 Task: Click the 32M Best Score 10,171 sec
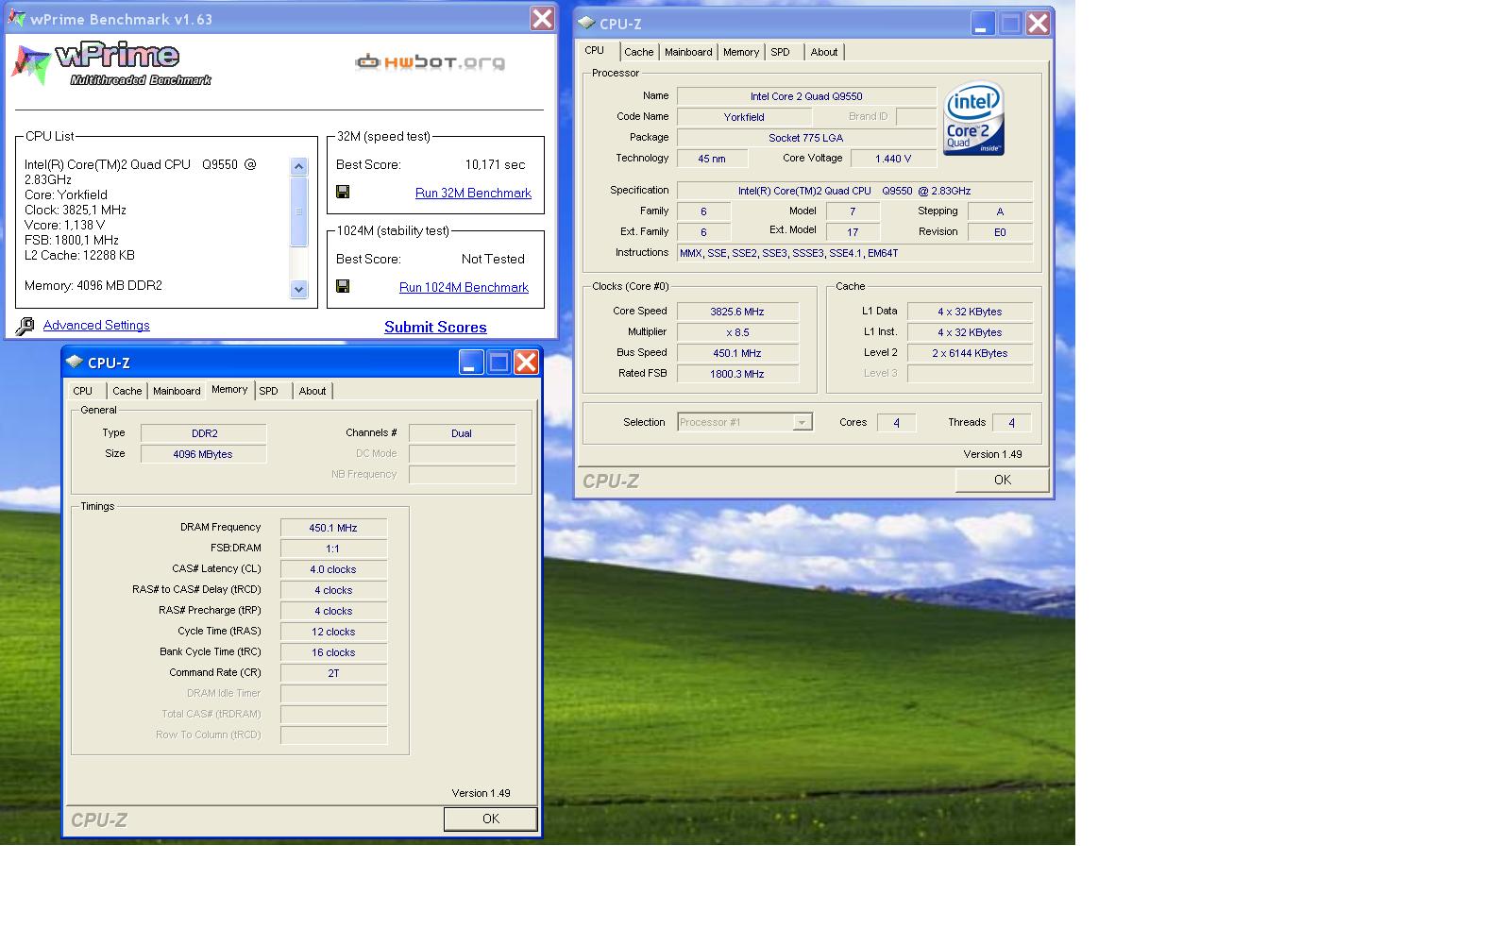(495, 164)
